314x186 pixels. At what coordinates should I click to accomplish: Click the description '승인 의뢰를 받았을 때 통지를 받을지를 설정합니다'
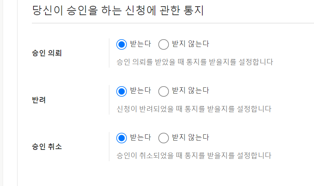195,62
